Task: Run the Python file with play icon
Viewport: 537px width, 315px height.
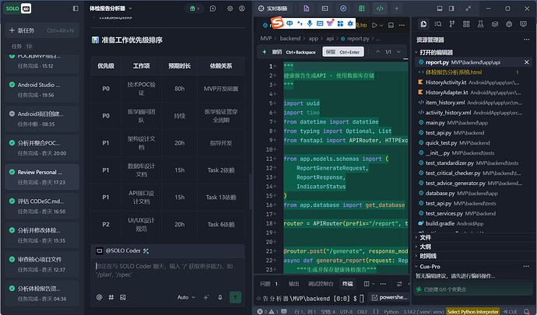Action: 374,25
